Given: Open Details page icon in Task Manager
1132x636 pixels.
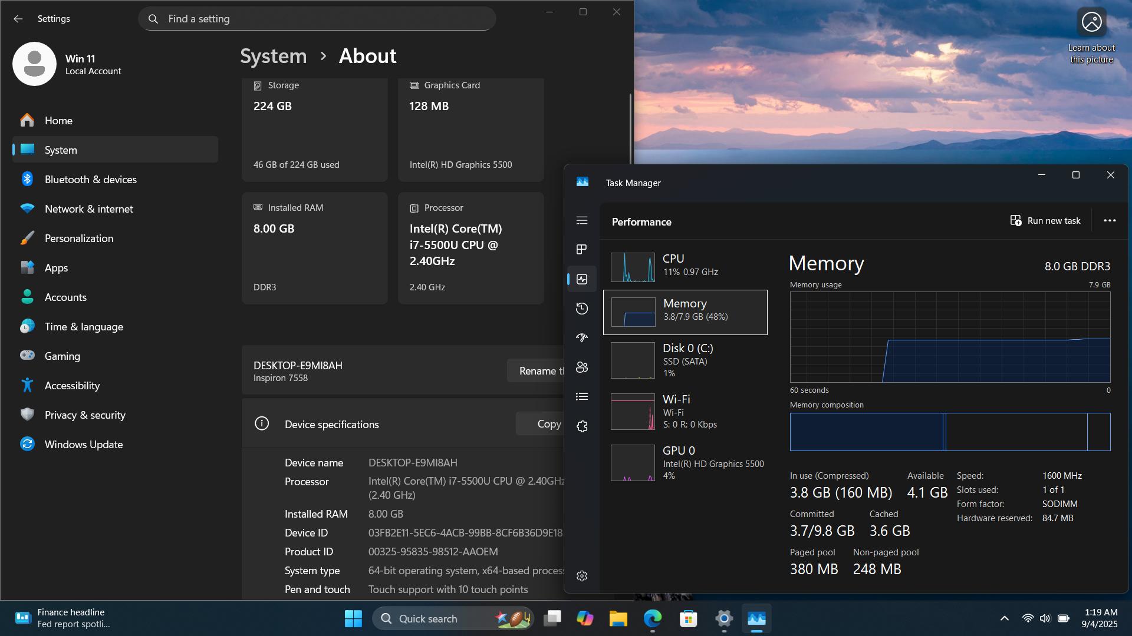Looking at the screenshot, I should pyautogui.click(x=582, y=397).
